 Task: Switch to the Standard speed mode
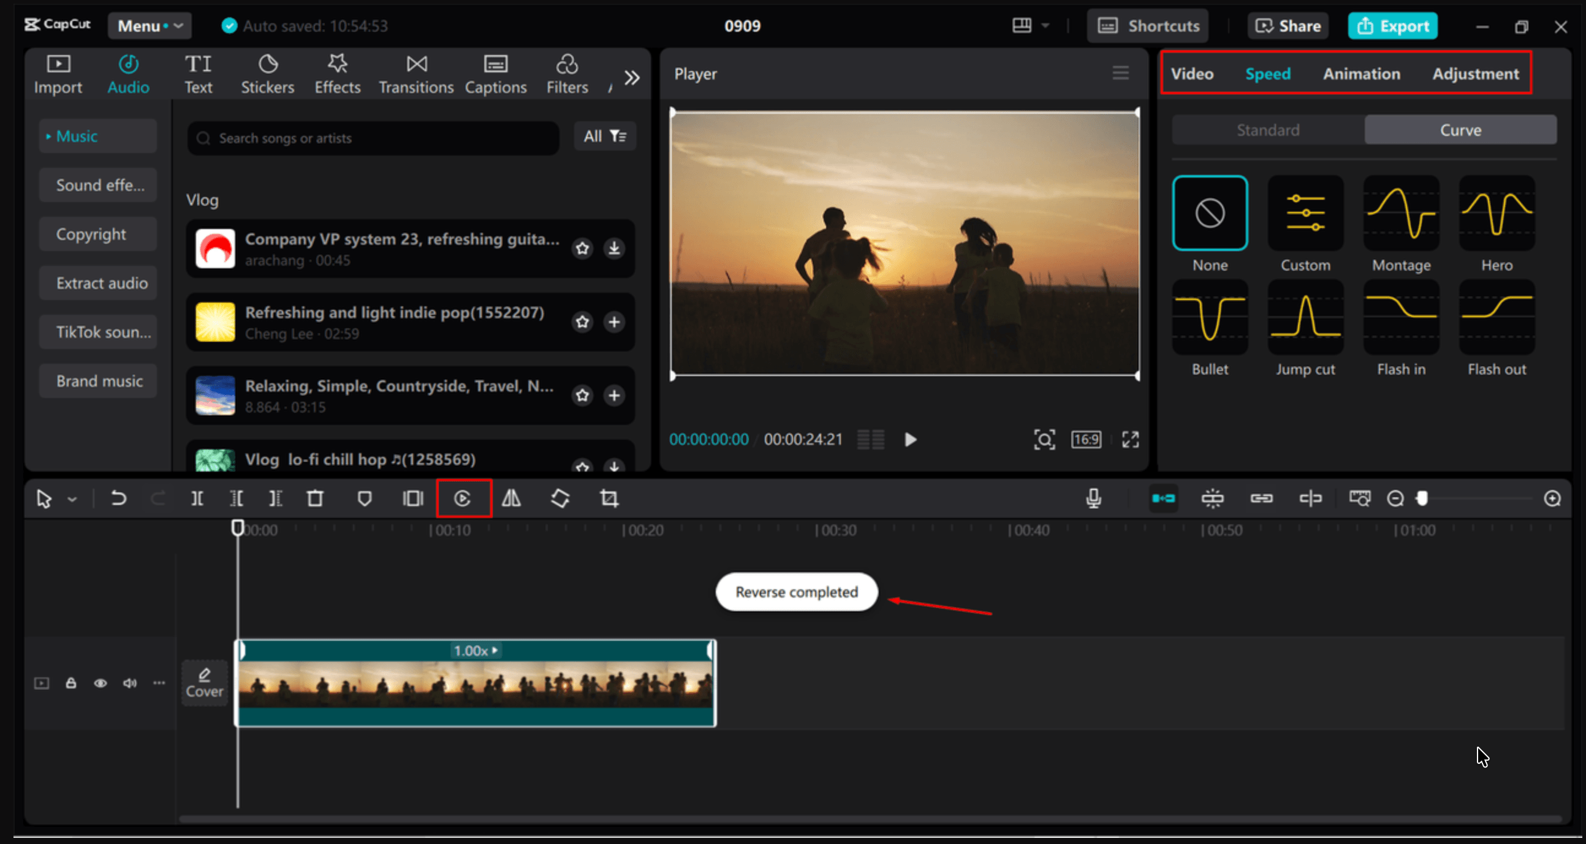point(1268,130)
